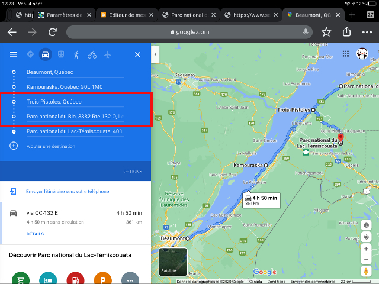Image resolution: width=379 pixels, height=284 pixels.
Task: Switch to bicycle travel mode
Action: coord(92,54)
